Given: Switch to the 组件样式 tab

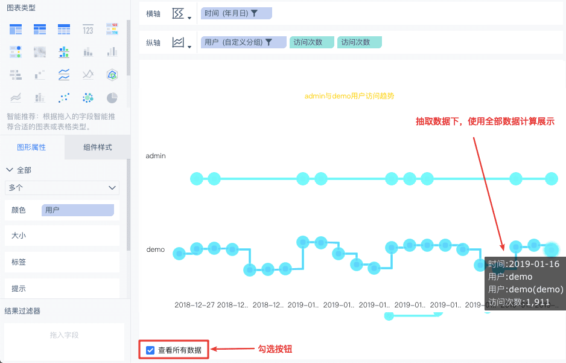Looking at the screenshot, I should pos(98,147).
